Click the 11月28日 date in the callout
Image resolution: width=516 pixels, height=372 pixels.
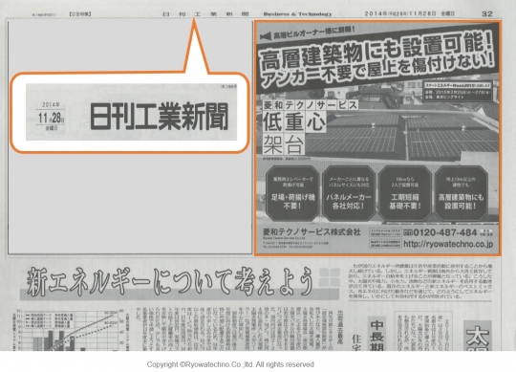[x=52, y=118]
